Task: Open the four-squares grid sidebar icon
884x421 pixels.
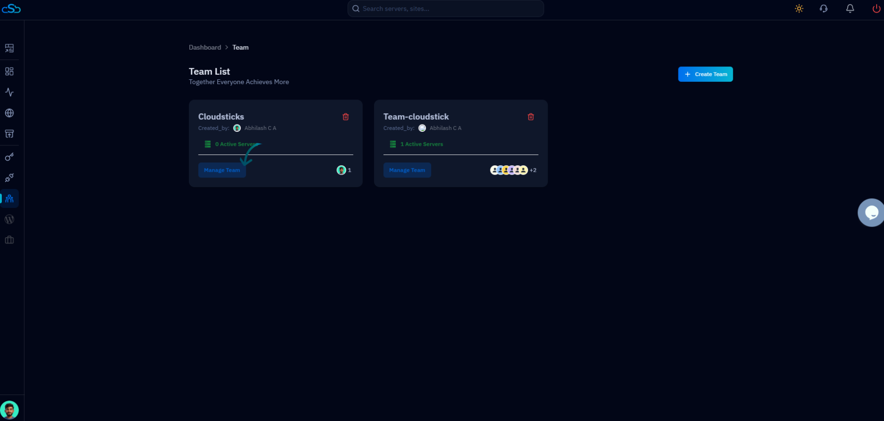Action: pos(9,71)
